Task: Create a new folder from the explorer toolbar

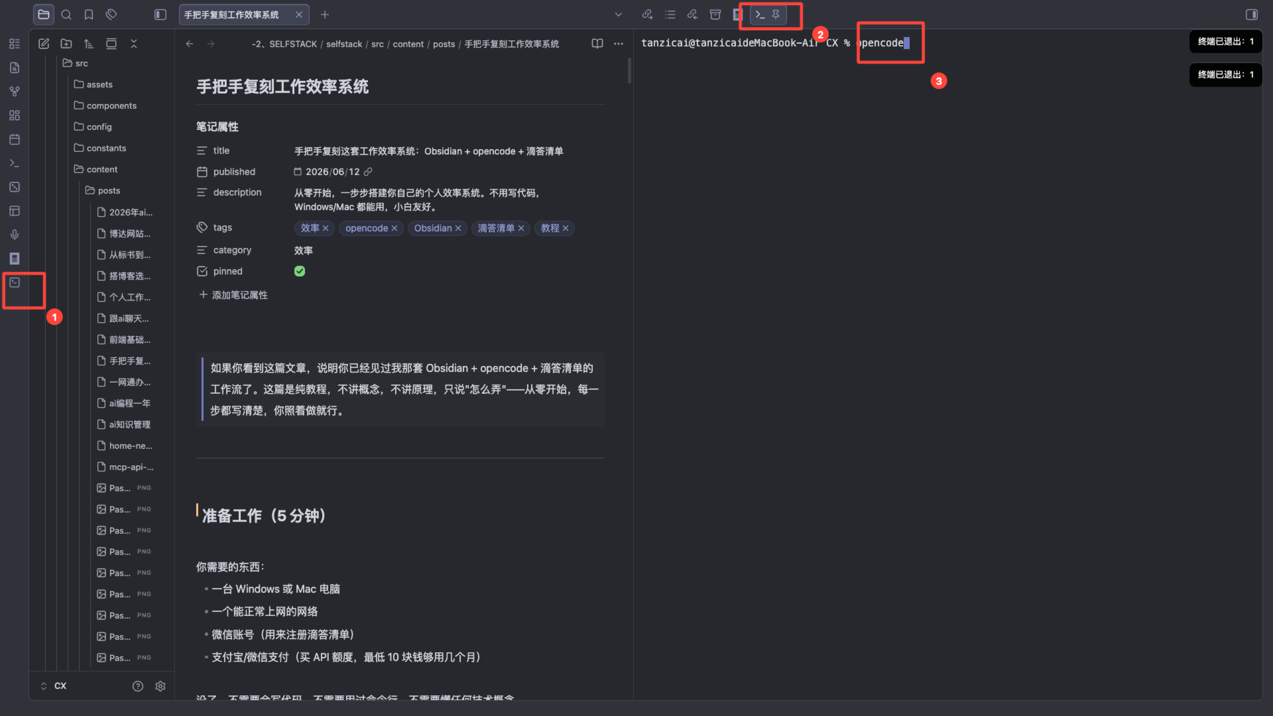Action: point(66,43)
